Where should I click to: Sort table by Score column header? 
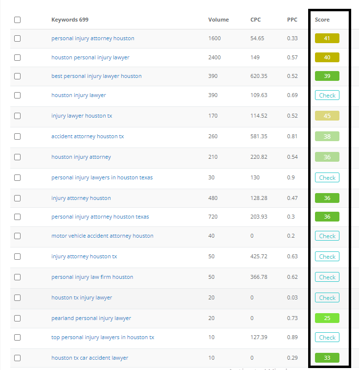click(x=322, y=20)
